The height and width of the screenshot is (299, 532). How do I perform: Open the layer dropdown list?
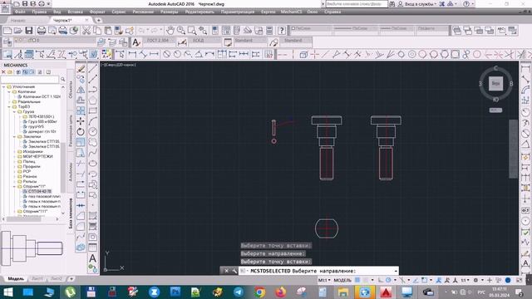click(x=54, y=41)
